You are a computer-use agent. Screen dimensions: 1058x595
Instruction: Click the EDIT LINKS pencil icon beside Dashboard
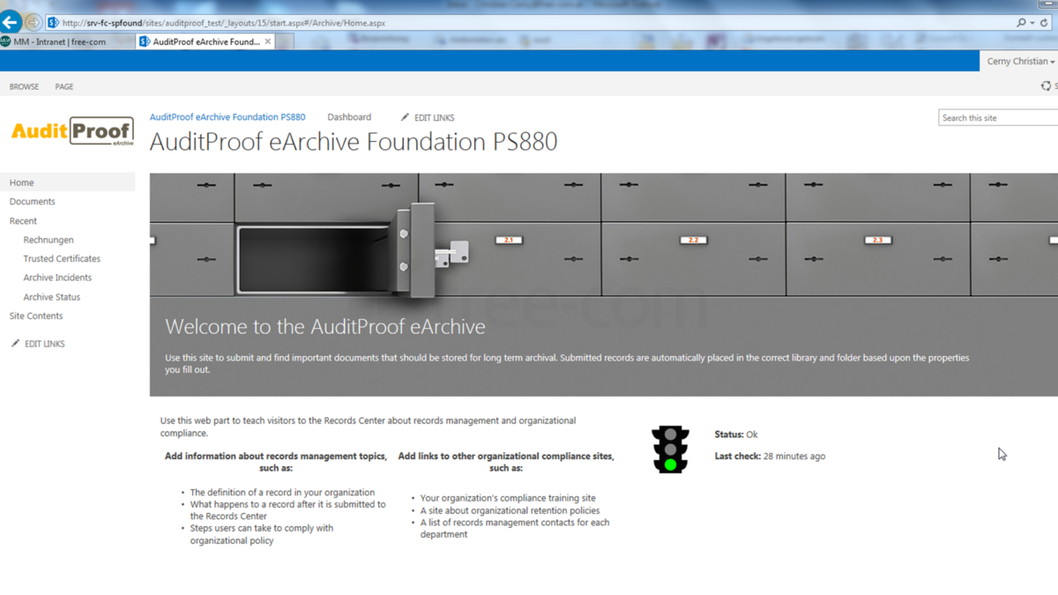pos(404,116)
